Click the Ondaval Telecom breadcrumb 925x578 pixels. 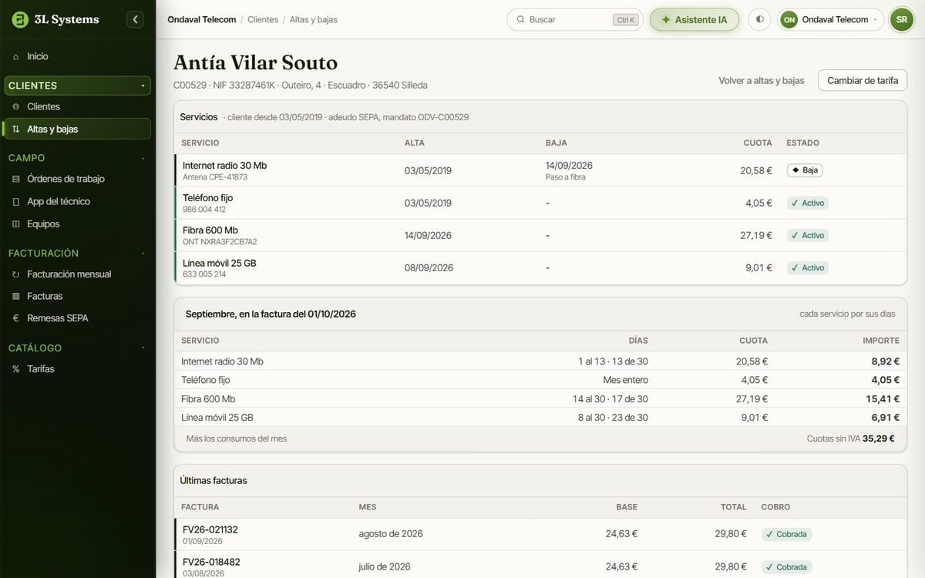[x=202, y=19]
